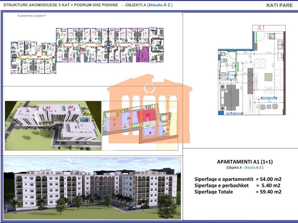Click the '672' dimension in the apartment plan
Image resolution: width=298 pixels, height=223 pixels.
[x=273, y=65]
